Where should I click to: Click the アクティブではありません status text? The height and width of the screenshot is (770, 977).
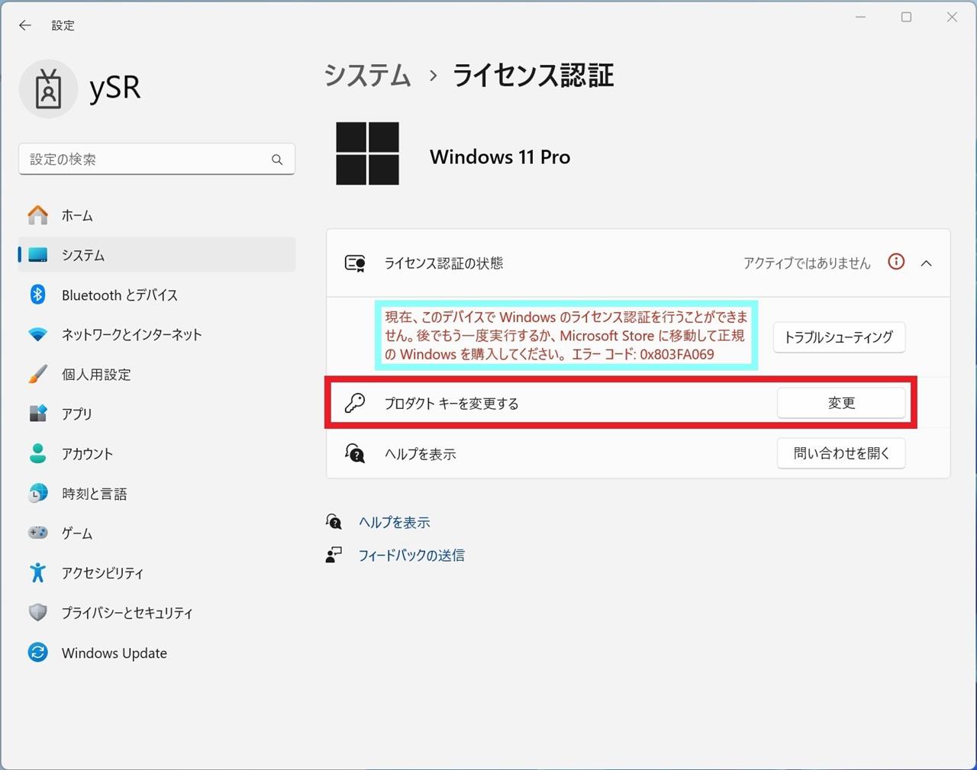tap(807, 263)
